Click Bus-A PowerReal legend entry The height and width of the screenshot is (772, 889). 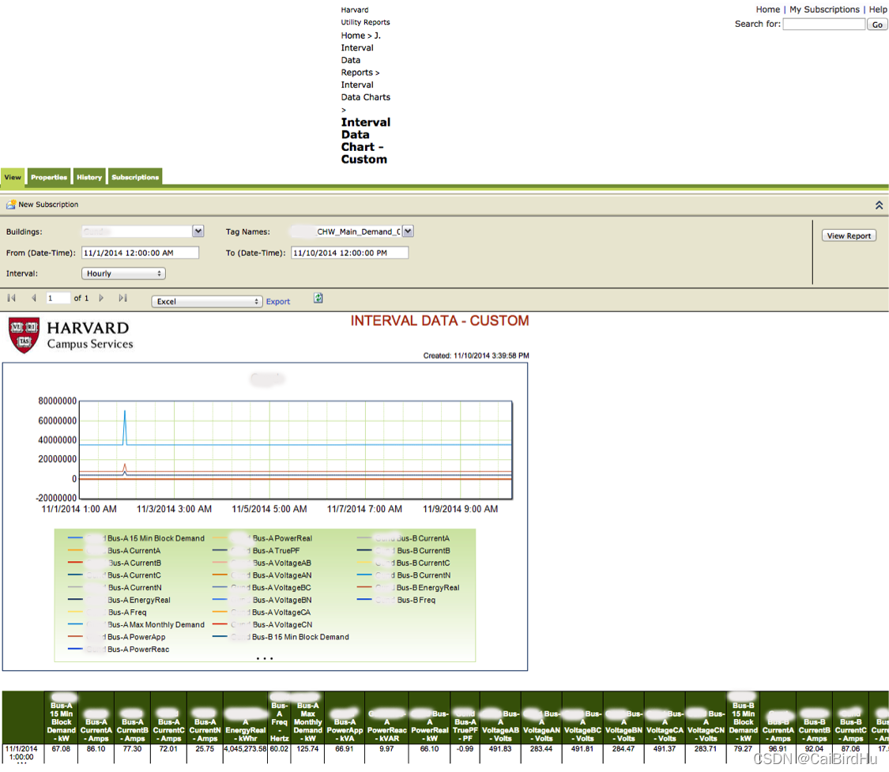point(262,538)
